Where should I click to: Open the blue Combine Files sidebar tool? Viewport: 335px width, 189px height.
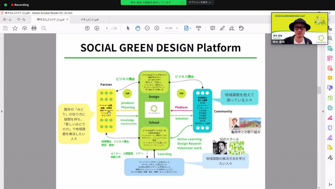click(330, 88)
